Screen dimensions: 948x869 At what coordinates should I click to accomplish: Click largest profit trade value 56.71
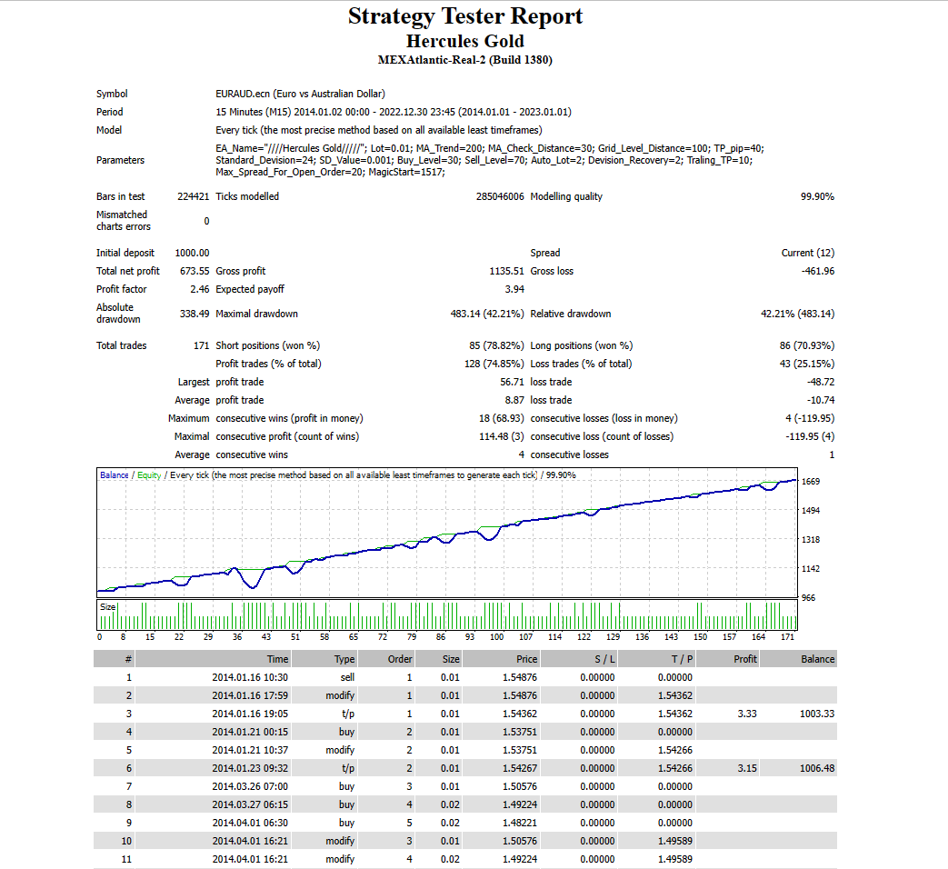tap(512, 382)
